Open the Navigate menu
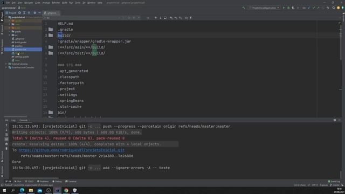The width and height of the screenshot is (345, 194). click(x=29, y=3)
